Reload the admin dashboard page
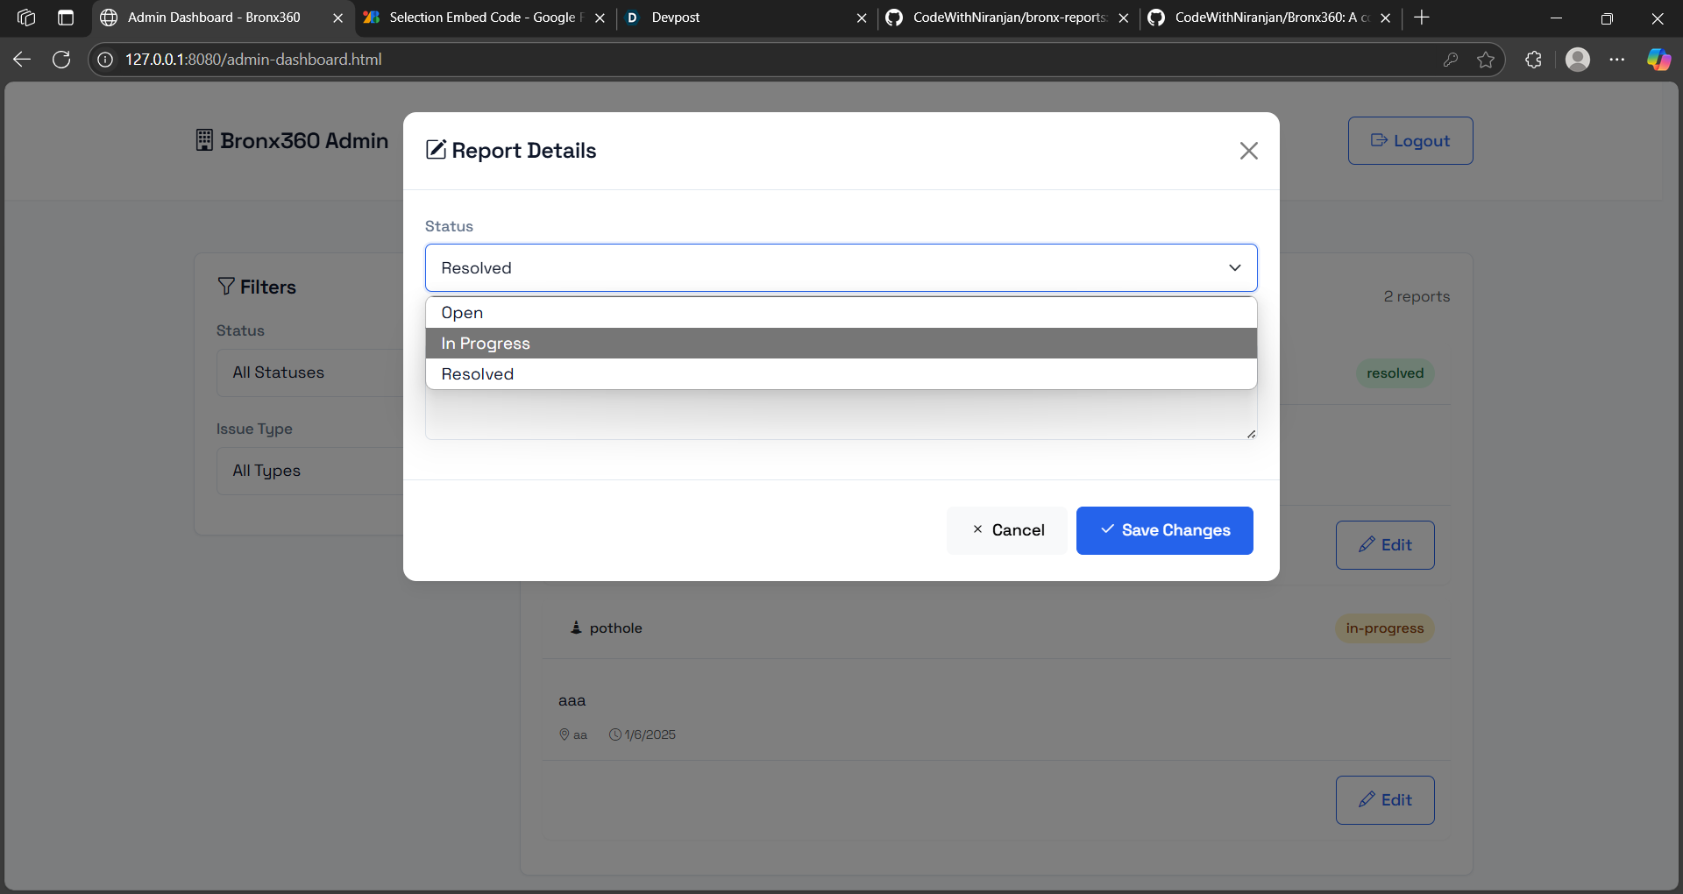This screenshot has width=1683, height=894. pyautogui.click(x=61, y=60)
